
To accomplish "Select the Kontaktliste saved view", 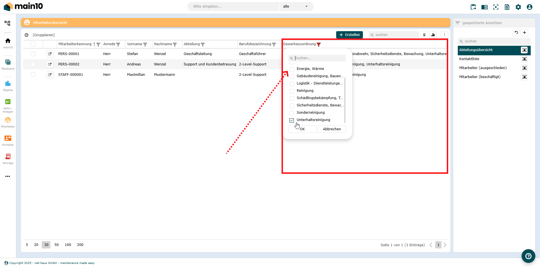I will click(x=469, y=59).
